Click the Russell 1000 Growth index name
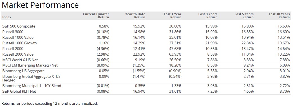Image resolution: width=293 pixels, height=107 pixels. click(x=20, y=43)
